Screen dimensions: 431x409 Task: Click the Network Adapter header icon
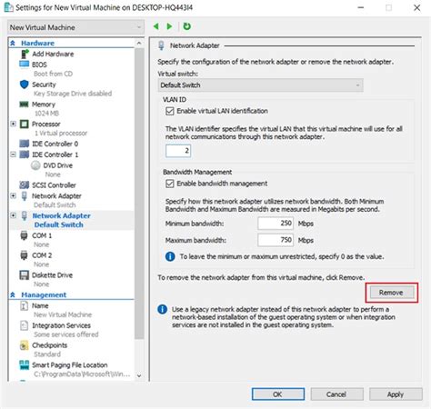[161, 45]
